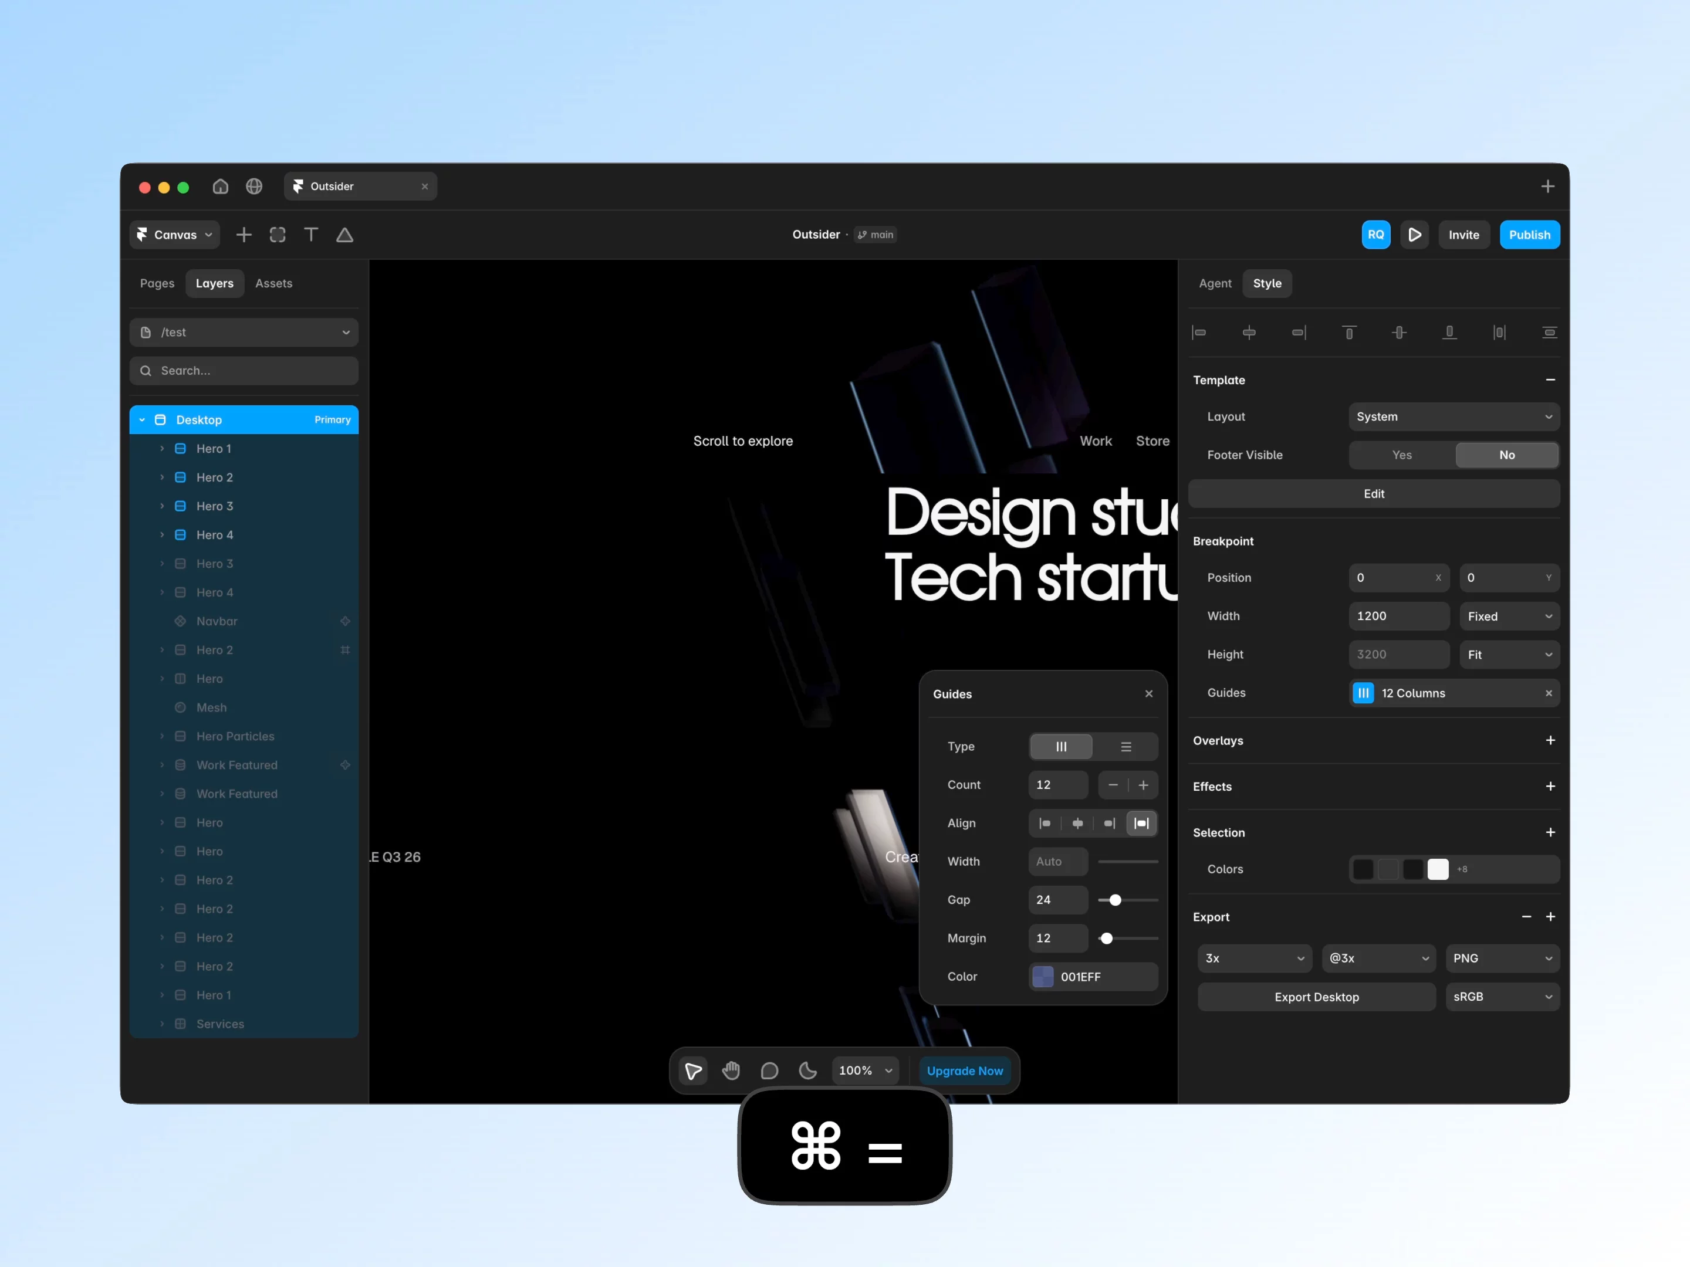
Task: Activate the Comment tool
Action: pyautogui.click(x=769, y=1070)
